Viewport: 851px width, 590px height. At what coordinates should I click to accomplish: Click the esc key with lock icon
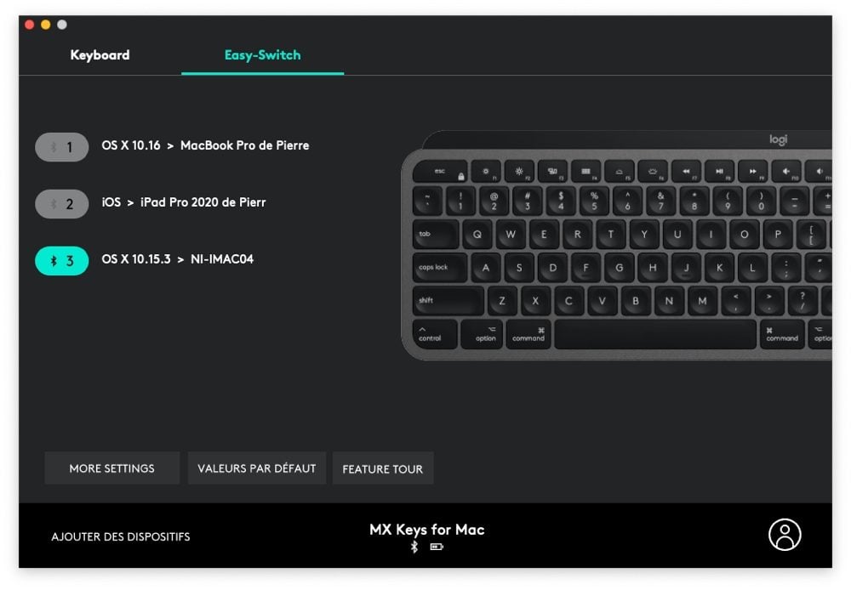click(x=440, y=172)
